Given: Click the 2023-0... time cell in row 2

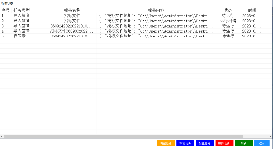Looking at the screenshot, I should coord(252,21).
